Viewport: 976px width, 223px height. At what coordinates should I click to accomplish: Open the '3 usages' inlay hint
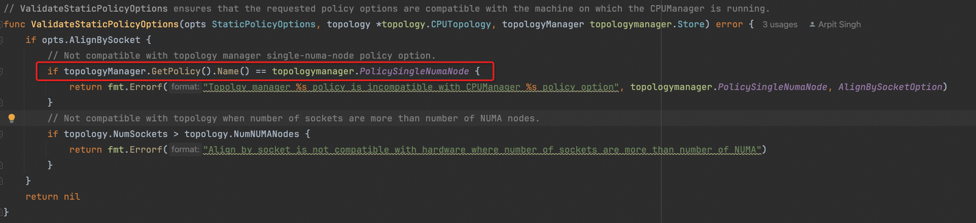point(780,24)
